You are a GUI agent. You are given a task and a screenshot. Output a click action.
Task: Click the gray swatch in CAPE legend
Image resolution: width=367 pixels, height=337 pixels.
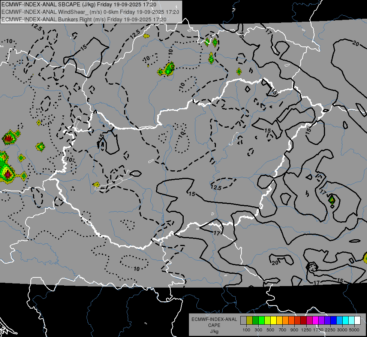243,320
